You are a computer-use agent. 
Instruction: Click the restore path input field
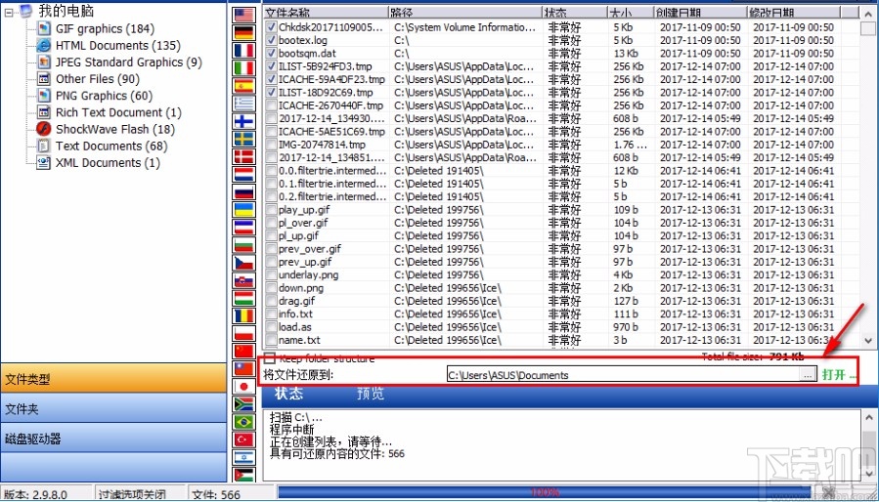click(x=624, y=375)
